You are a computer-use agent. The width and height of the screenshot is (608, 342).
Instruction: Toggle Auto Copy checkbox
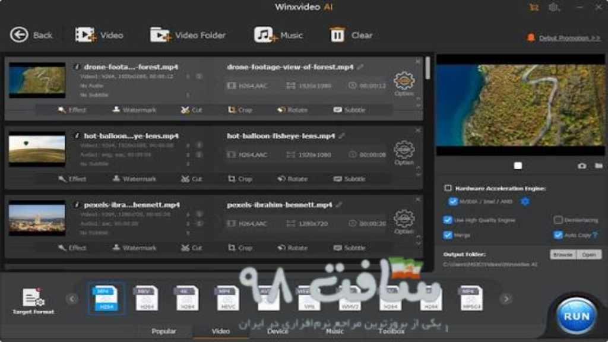(558, 235)
